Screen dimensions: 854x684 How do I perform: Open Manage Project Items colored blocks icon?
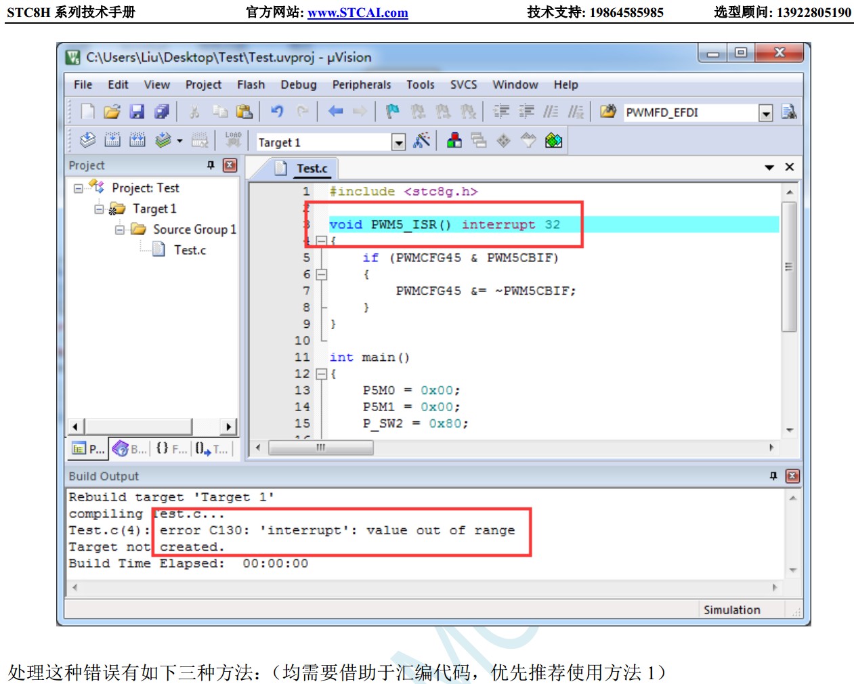pos(454,140)
